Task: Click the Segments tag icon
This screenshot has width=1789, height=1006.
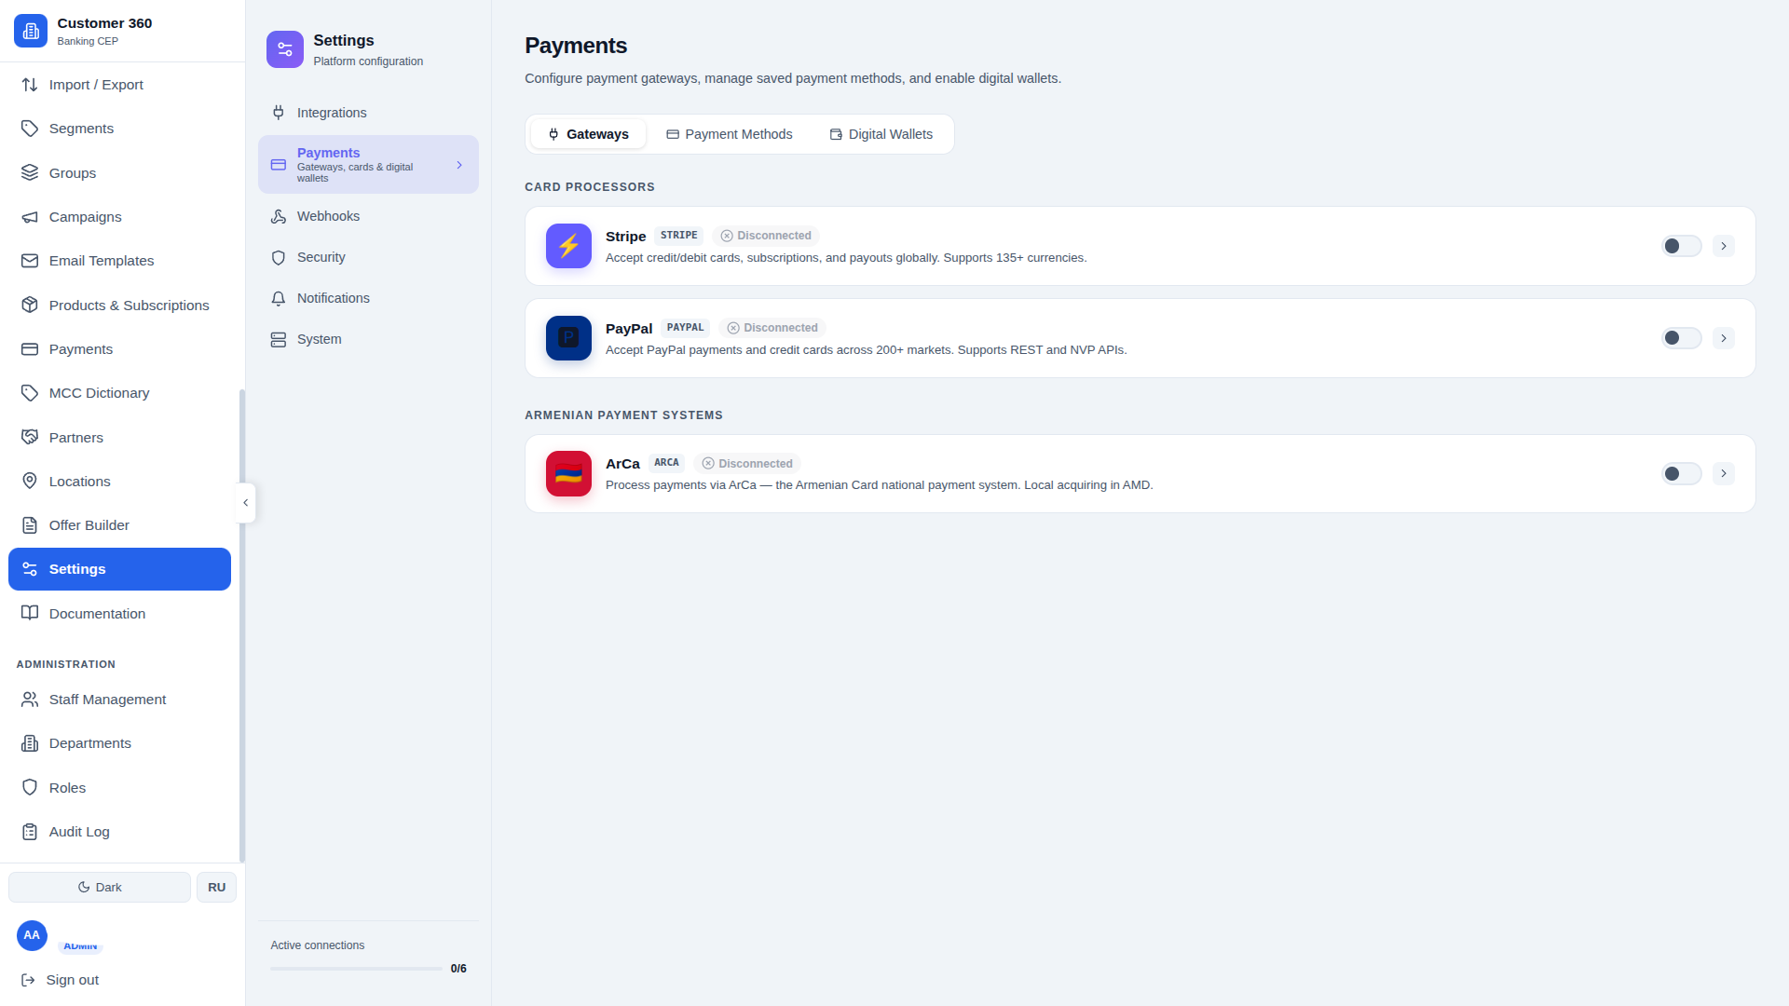Action: coord(30,129)
